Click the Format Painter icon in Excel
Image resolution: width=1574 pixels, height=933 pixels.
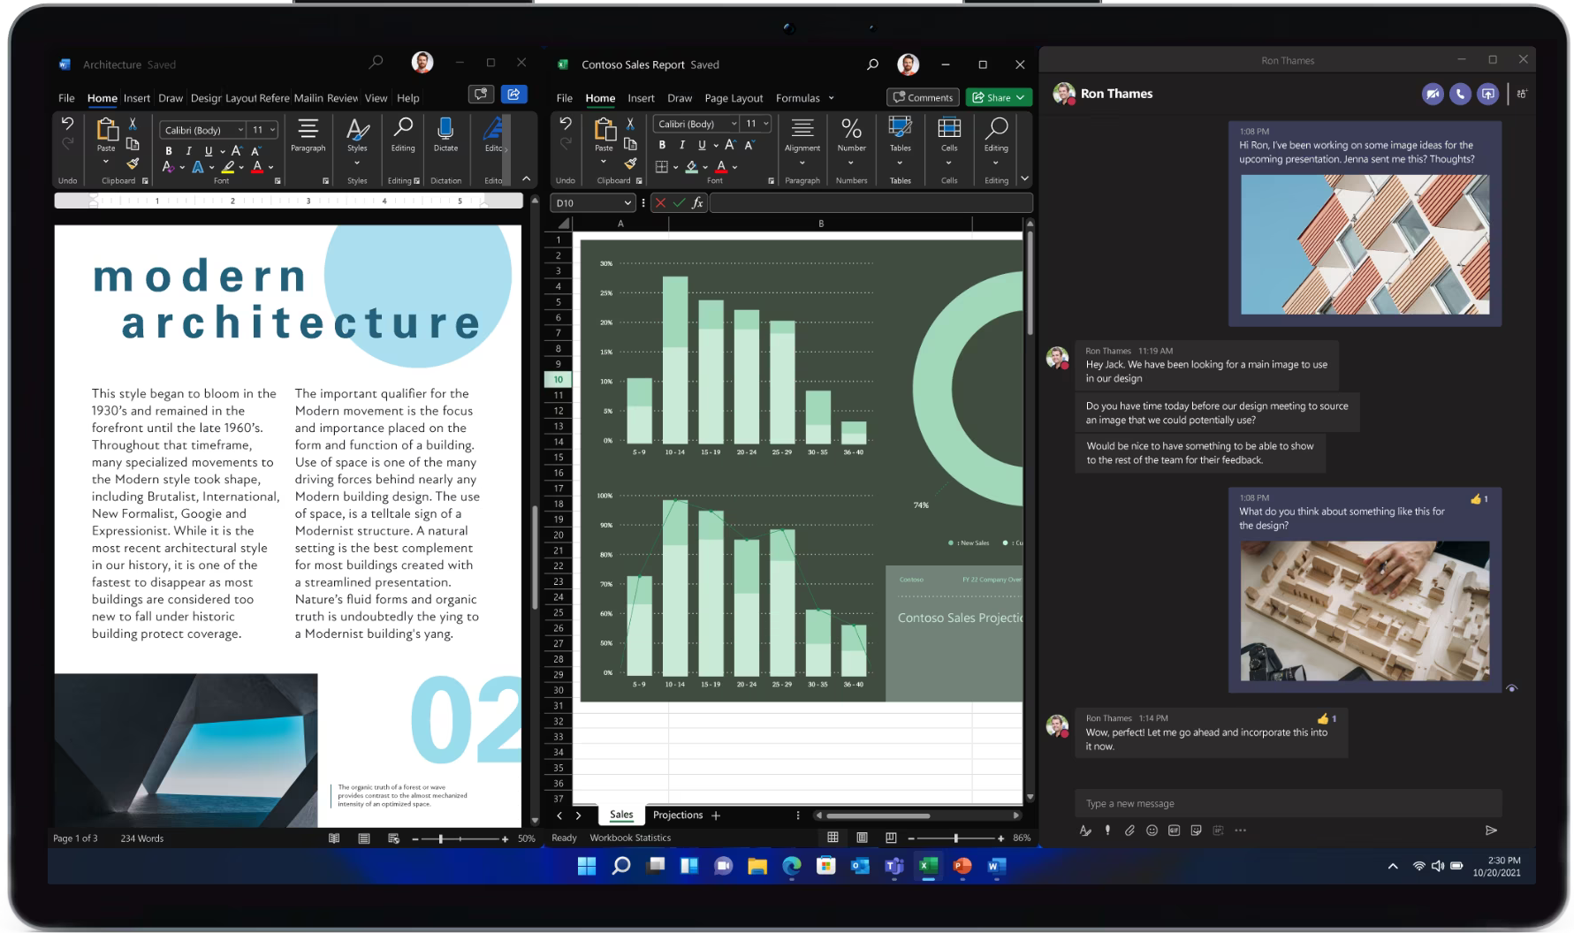(630, 163)
